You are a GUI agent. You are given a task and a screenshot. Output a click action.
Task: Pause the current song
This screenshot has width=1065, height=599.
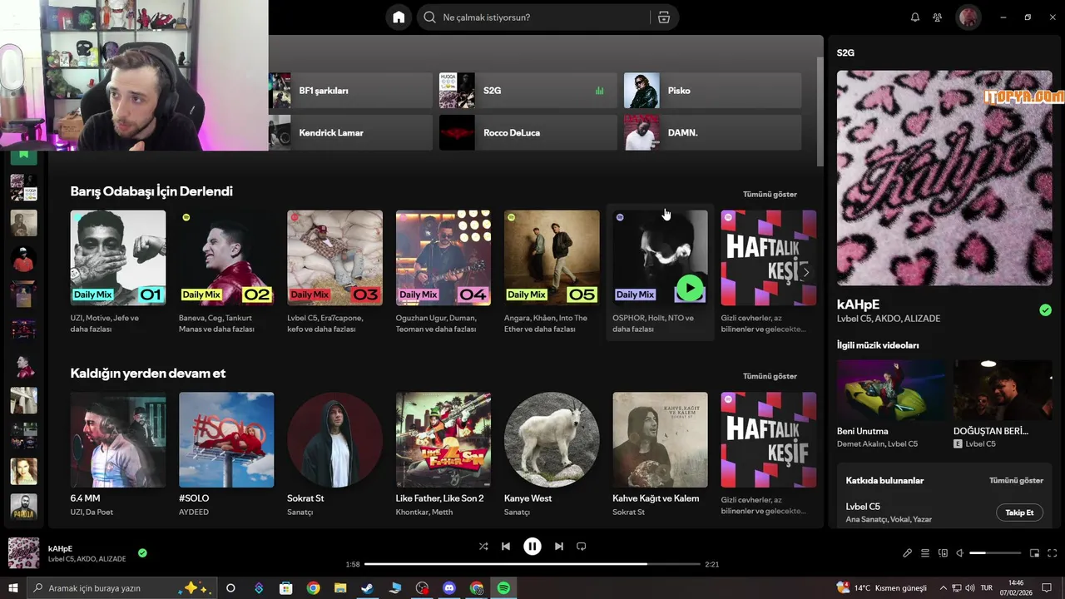(x=532, y=547)
